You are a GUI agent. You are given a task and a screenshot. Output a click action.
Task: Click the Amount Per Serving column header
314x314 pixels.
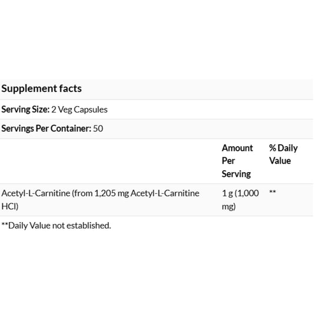(x=237, y=161)
